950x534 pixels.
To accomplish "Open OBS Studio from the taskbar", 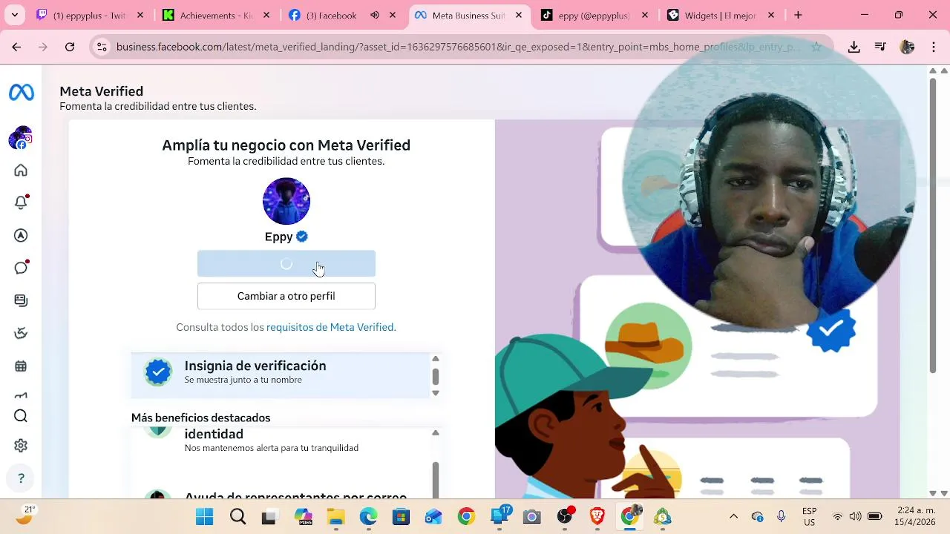I will (566, 516).
